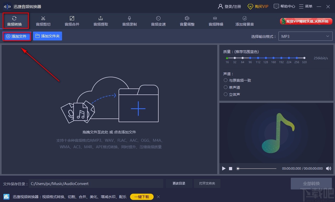This screenshot has width=335, height=202.
Task: Open the MP3 output format dropdown
Action: pos(305,36)
